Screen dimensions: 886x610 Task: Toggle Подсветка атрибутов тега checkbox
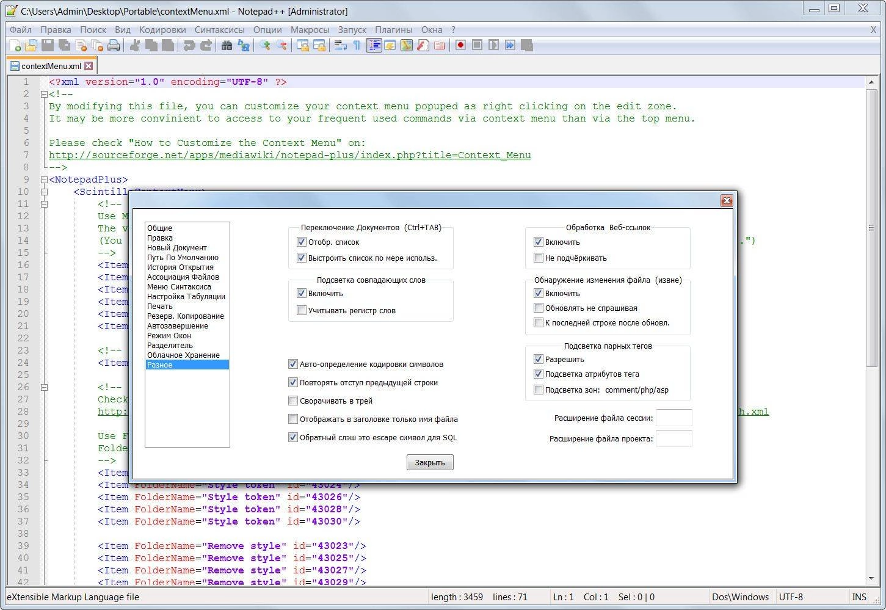538,374
